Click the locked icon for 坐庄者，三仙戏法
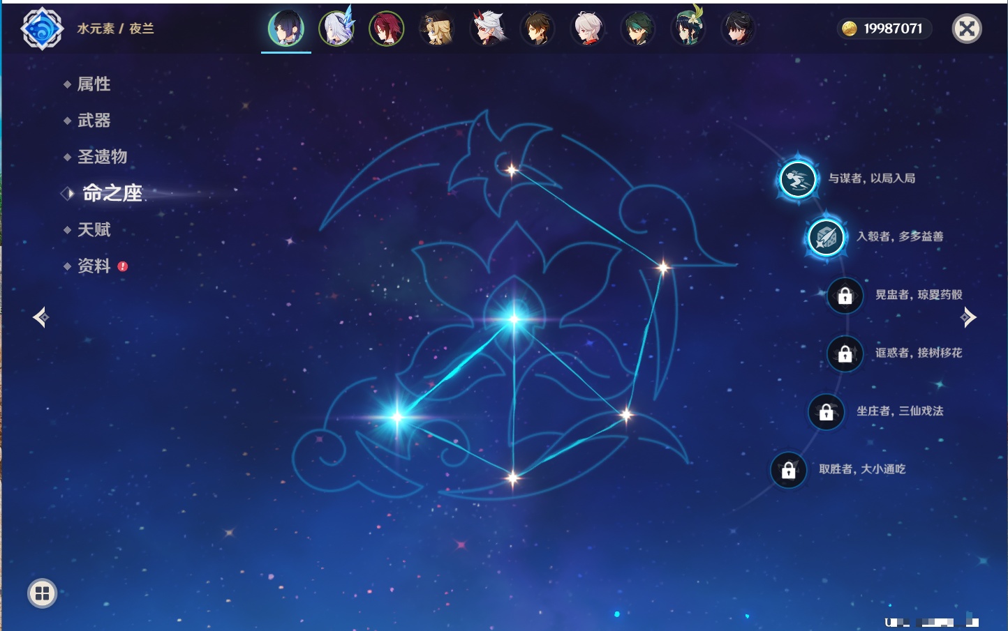 [x=826, y=412]
